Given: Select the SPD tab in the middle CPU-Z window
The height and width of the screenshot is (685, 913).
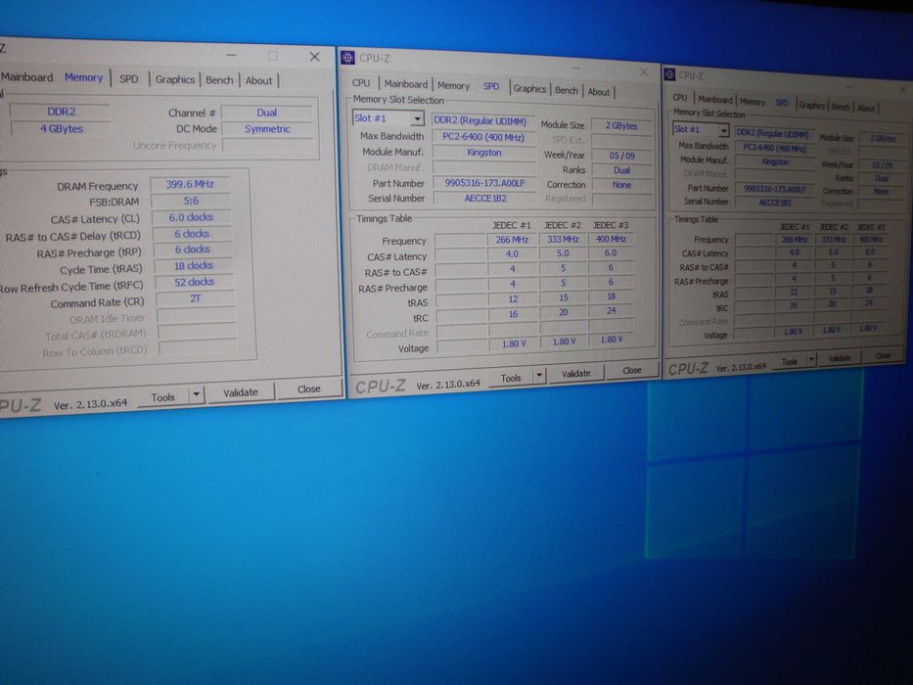Looking at the screenshot, I should pyautogui.click(x=491, y=86).
